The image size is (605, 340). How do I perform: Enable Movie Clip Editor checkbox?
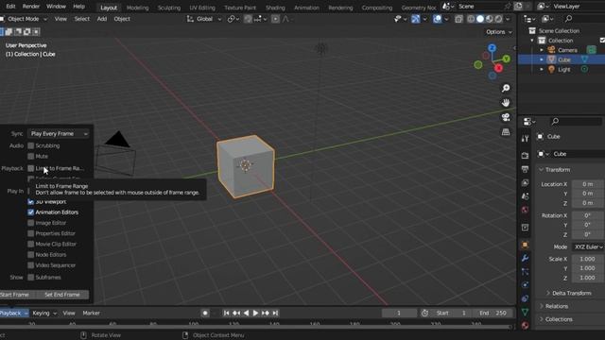(31, 244)
